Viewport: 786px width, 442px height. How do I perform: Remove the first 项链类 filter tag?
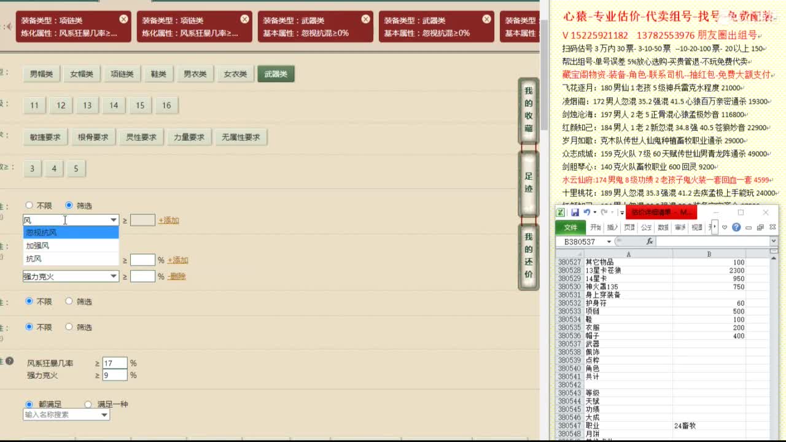point(123,19)
